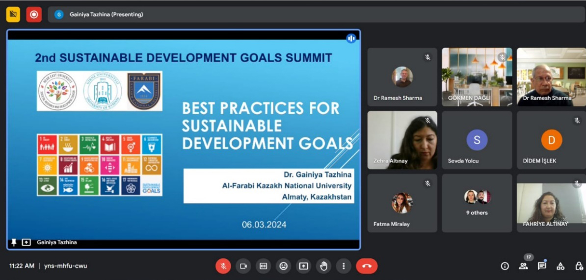This screenshot has height=280, width=586.
Task: Select GÖKMEN DAĞLI video tile
Action: pos(477,77)
